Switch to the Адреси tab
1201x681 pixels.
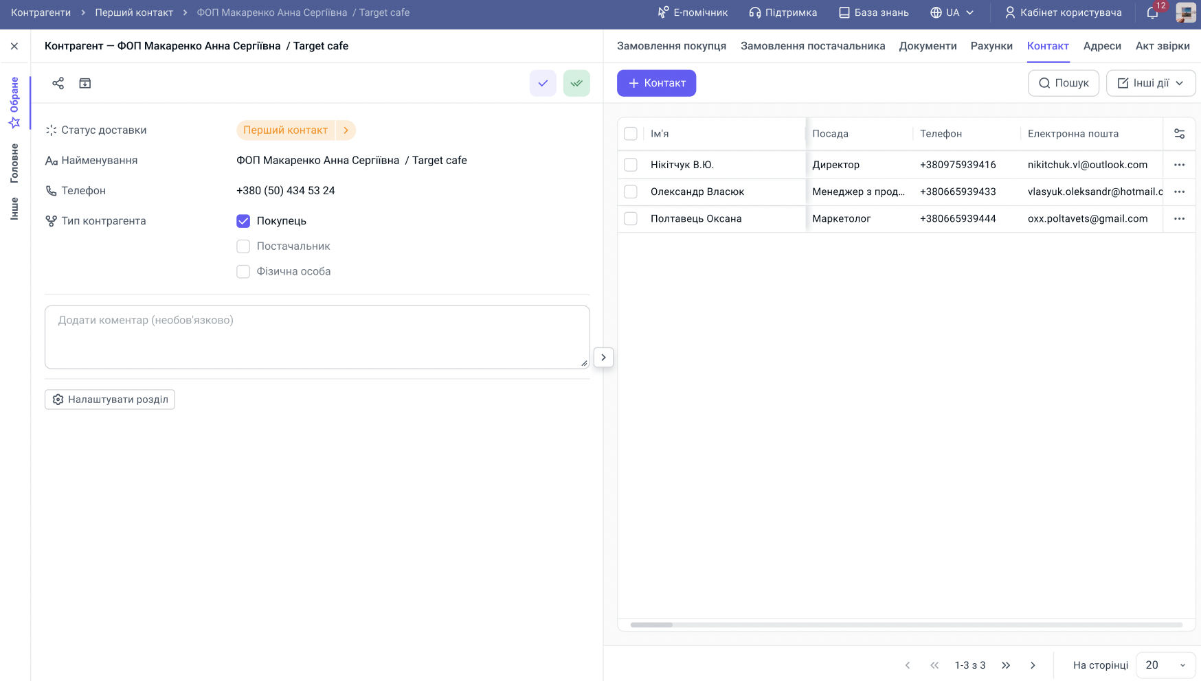pyautogui.click(x=1102, y=46)
